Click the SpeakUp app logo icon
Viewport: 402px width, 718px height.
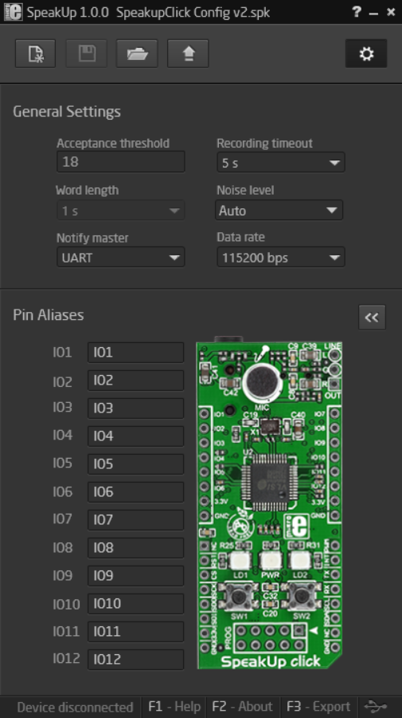[13, 11]
